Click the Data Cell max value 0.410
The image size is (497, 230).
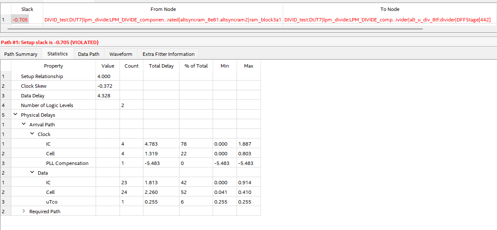[x=245, y=192]
